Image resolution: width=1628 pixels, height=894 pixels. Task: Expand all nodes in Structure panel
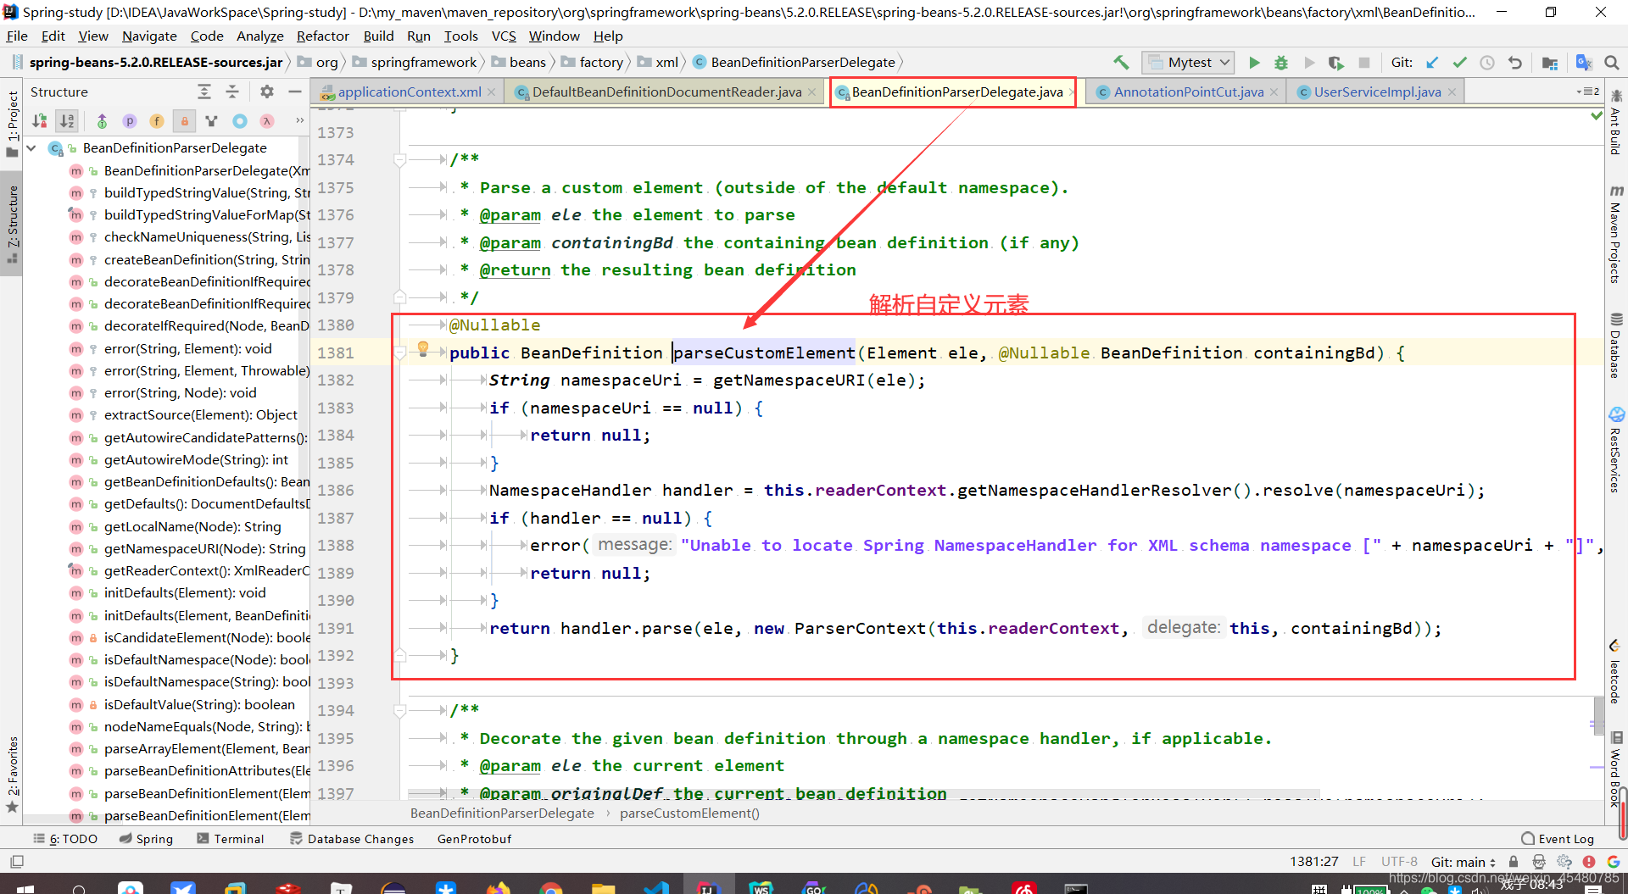coord(203,92)
